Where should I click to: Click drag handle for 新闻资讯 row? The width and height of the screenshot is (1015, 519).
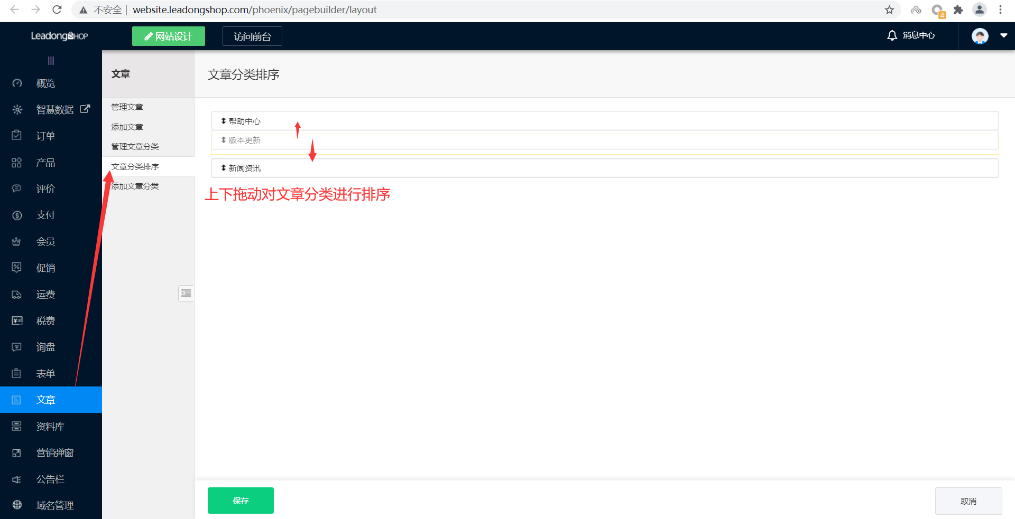[x=224, y=168]
